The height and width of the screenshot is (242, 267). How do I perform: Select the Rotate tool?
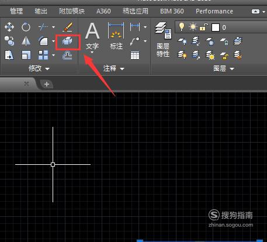pyautogui.click(x=26, y=27)
